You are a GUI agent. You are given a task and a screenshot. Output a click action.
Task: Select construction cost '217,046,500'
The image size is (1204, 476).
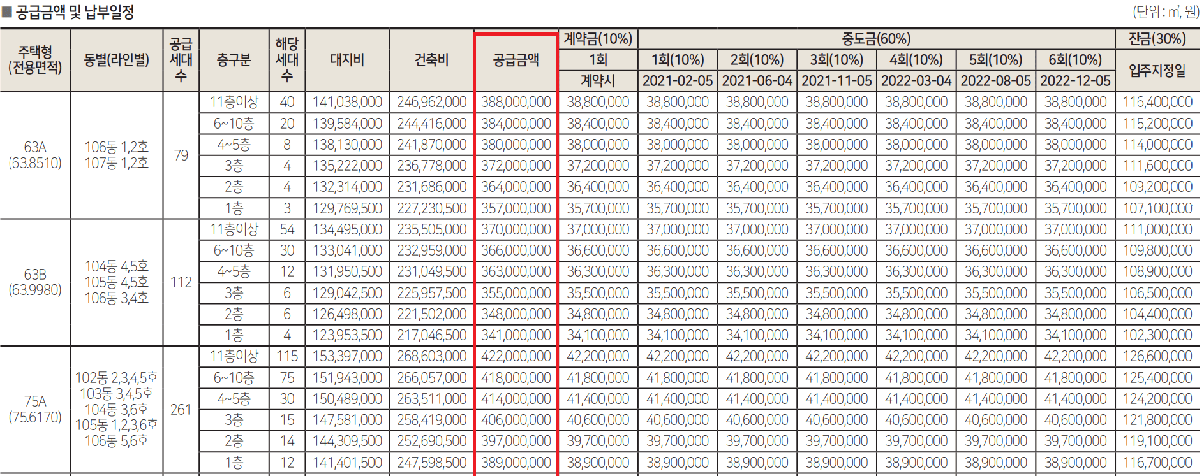click(x=431, y=335)
